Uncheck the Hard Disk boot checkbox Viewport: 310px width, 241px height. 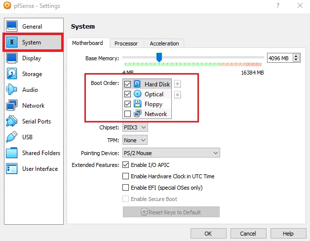127,84
